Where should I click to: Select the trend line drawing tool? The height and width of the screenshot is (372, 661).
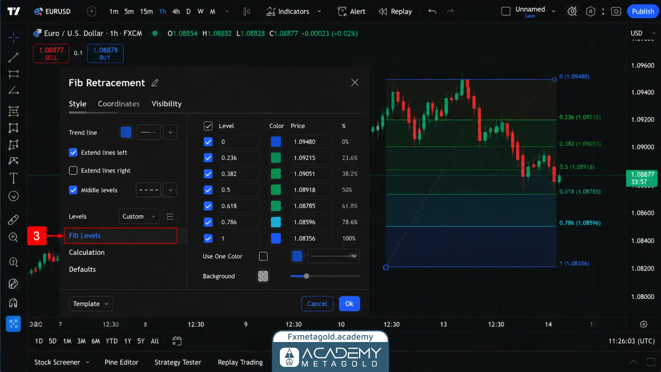click(x=13, y=57)
